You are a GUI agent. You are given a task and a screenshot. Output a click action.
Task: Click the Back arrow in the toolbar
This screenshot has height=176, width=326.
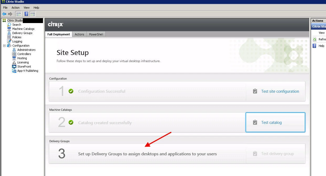[x=4, y=14]
